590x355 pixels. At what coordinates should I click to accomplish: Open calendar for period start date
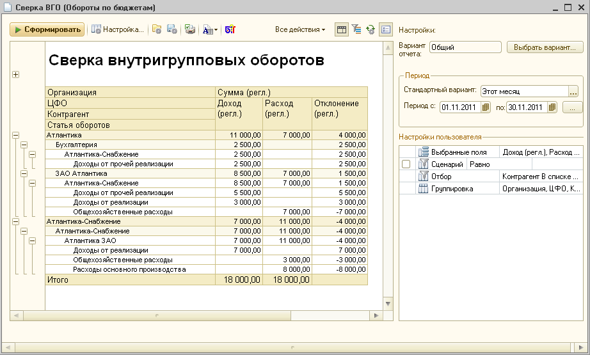(486, 107)
